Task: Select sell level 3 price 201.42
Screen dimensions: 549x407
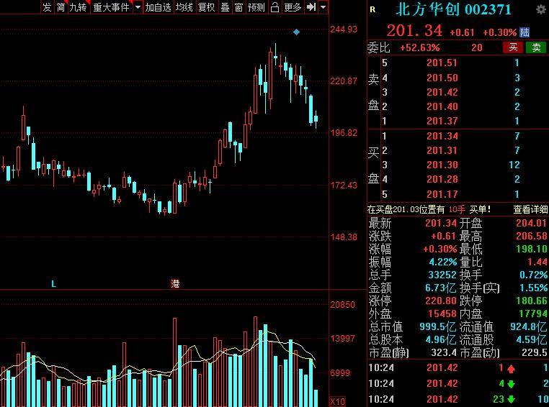Action: tap(442, 92)
